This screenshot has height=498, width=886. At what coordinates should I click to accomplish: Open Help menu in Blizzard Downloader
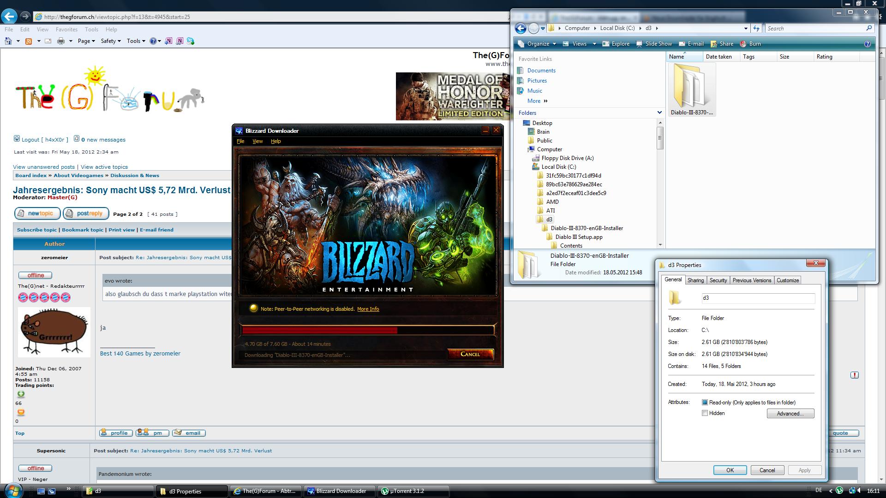coord(275,141)
